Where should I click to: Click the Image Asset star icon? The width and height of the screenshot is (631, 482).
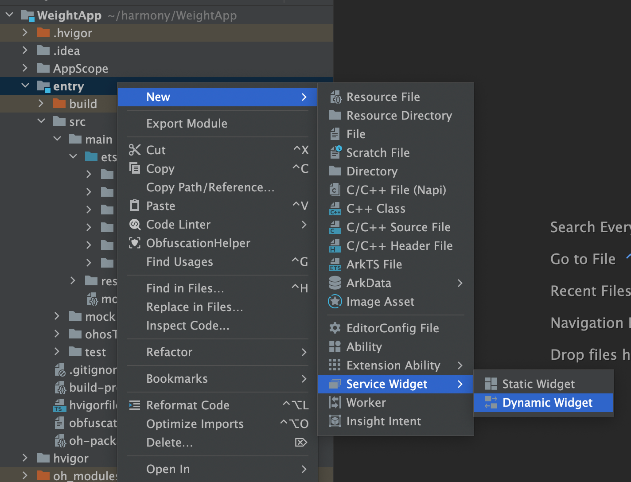coord(335,302)
